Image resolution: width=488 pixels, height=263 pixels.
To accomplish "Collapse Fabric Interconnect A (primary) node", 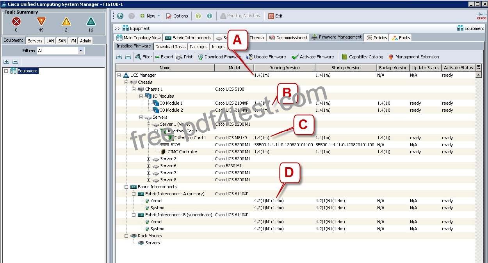I will pos(134,194).
